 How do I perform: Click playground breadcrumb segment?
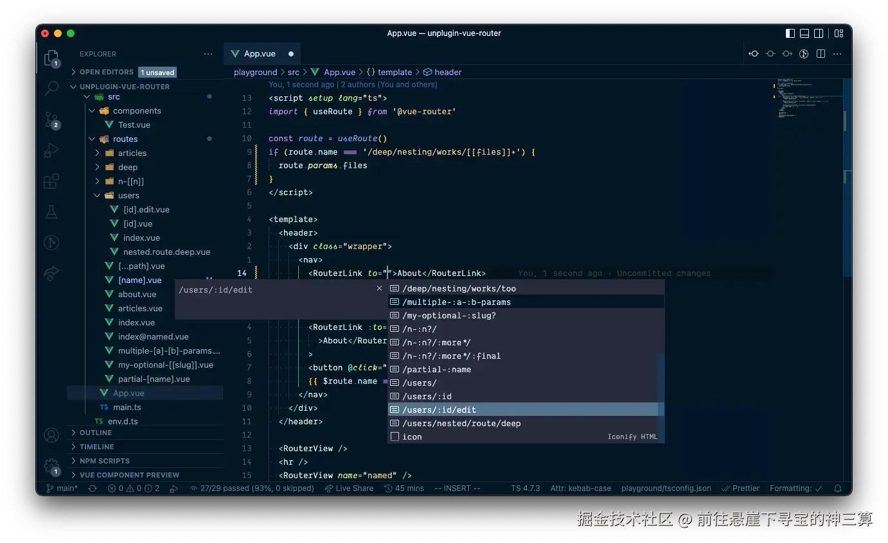(x=255, y=73)
